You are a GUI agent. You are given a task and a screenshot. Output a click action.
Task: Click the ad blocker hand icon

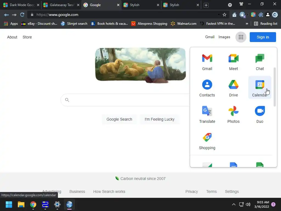click(242, 15)
